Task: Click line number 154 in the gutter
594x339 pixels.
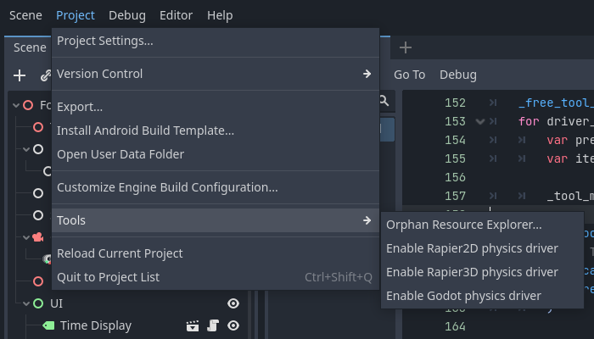Action: (x=455, y=141)
